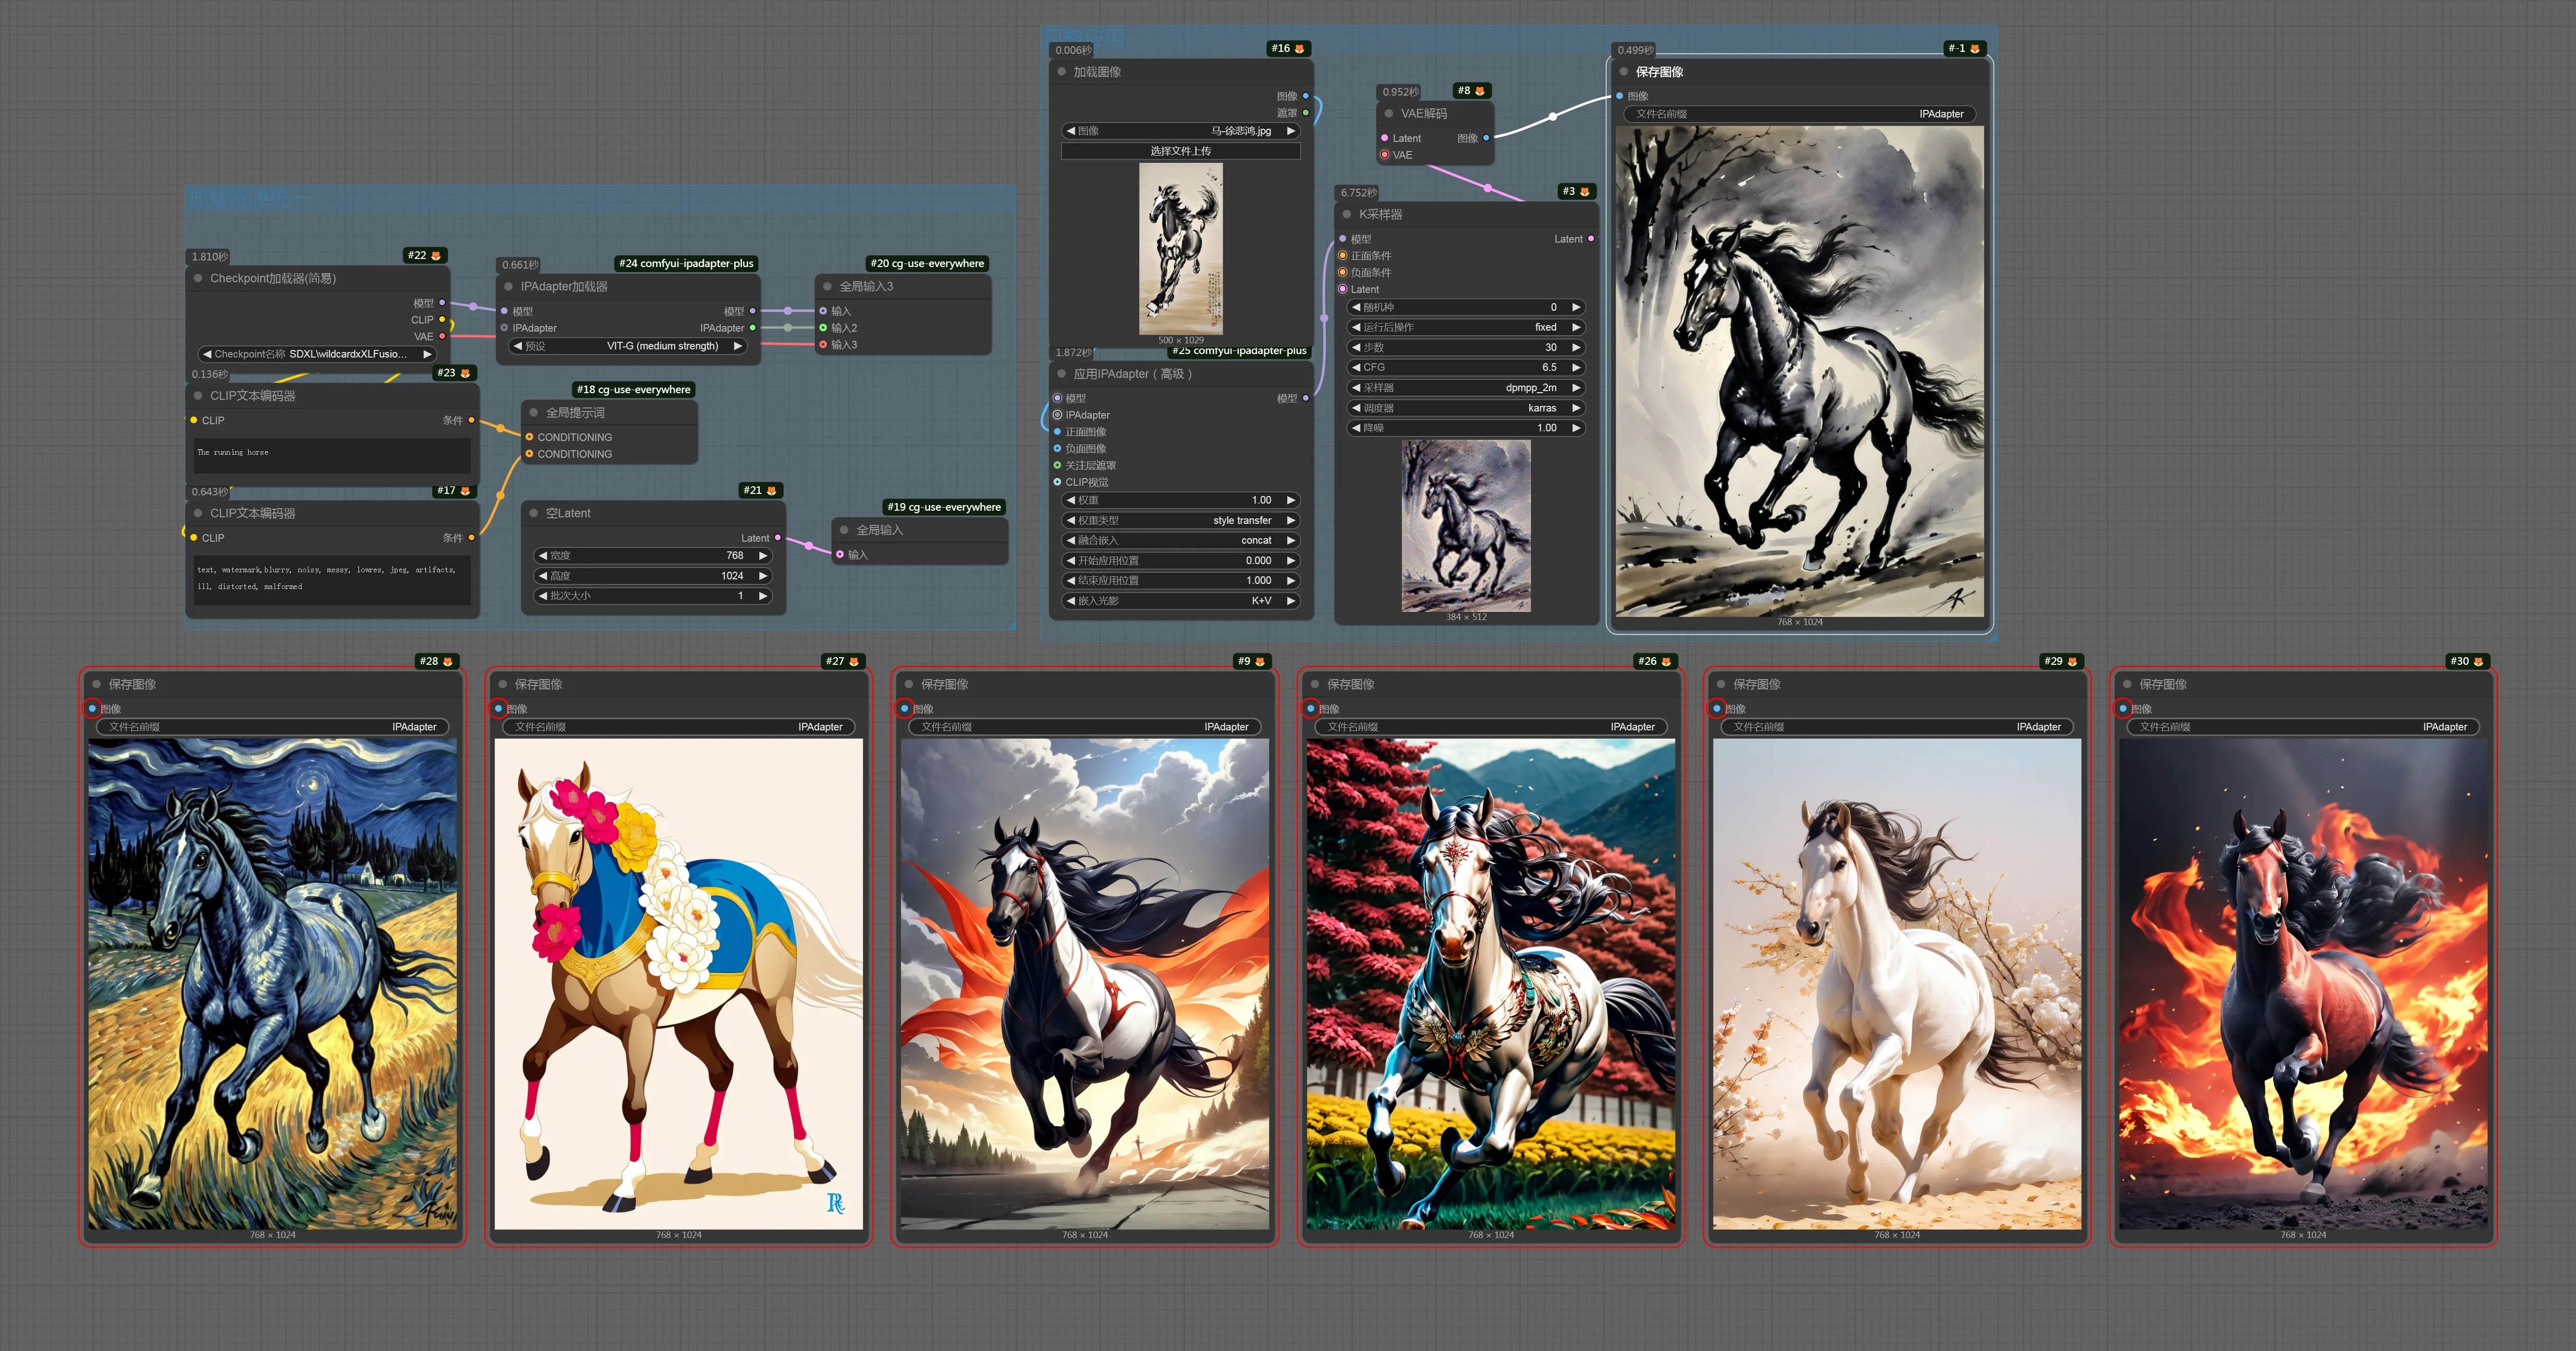This screenshot has width=2576, height=1351.
Task: Click the right arrow of 高度 in 空Latent
Action: pyautogui.click(x=763, y=576)
